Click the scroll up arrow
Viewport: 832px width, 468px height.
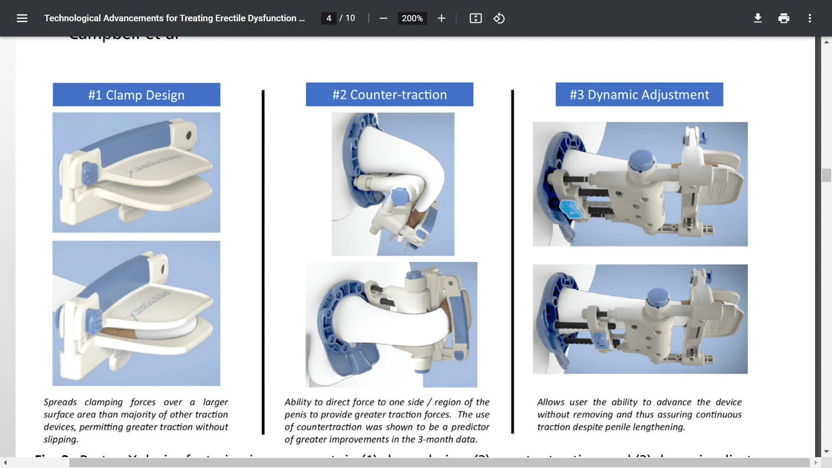point(826,42)
